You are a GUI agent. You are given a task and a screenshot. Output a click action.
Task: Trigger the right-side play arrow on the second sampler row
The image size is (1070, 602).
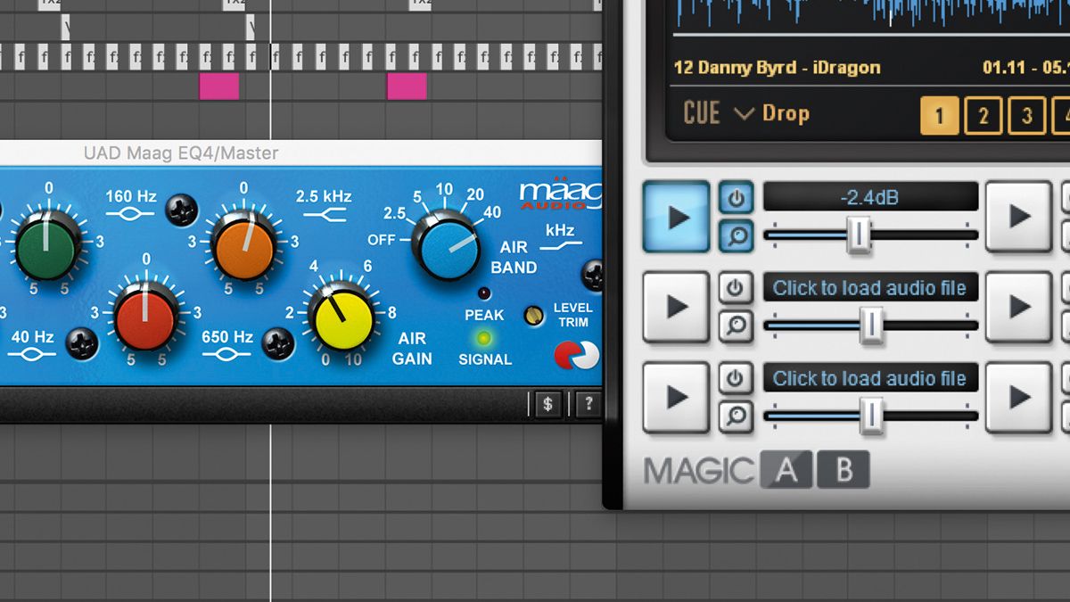1018,308
